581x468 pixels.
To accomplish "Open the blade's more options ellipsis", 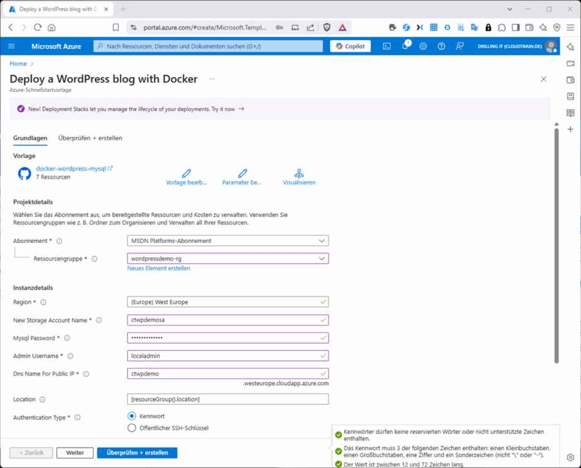I will 212,79.
